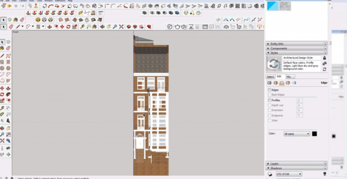Expand the Layers panel

pos(268,164)
